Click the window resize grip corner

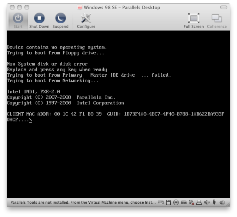click(x=228, y=205)
